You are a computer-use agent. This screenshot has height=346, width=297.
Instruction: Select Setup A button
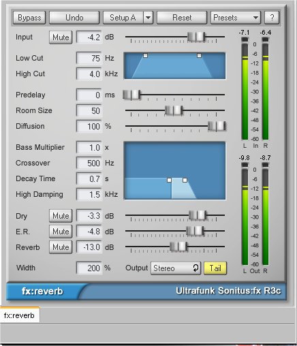pyautogui.click(x=123, y=18)
